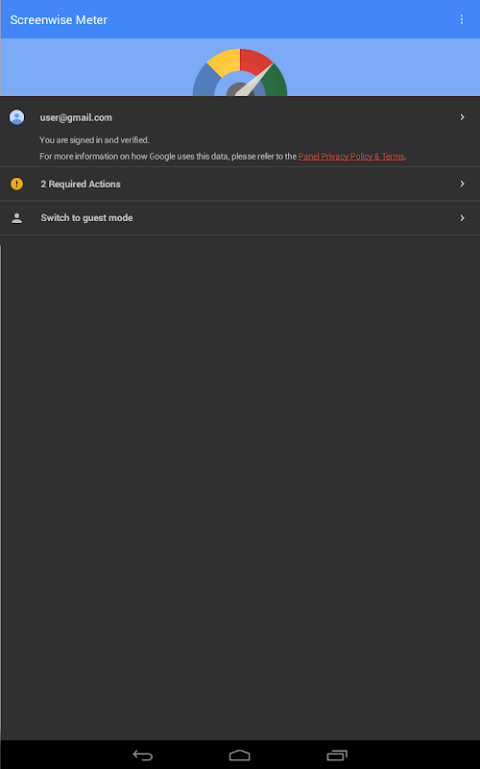Click the Screenwise Meter title
Screen dimensions: 480x769
point(59,19)
